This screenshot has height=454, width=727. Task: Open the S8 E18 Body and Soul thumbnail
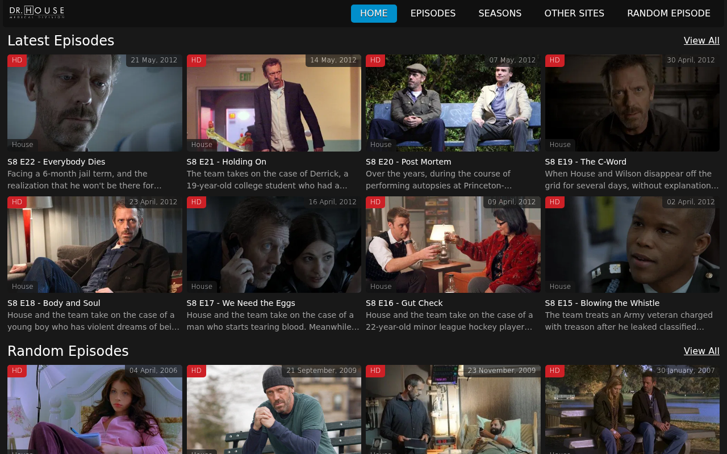(95, 245)
